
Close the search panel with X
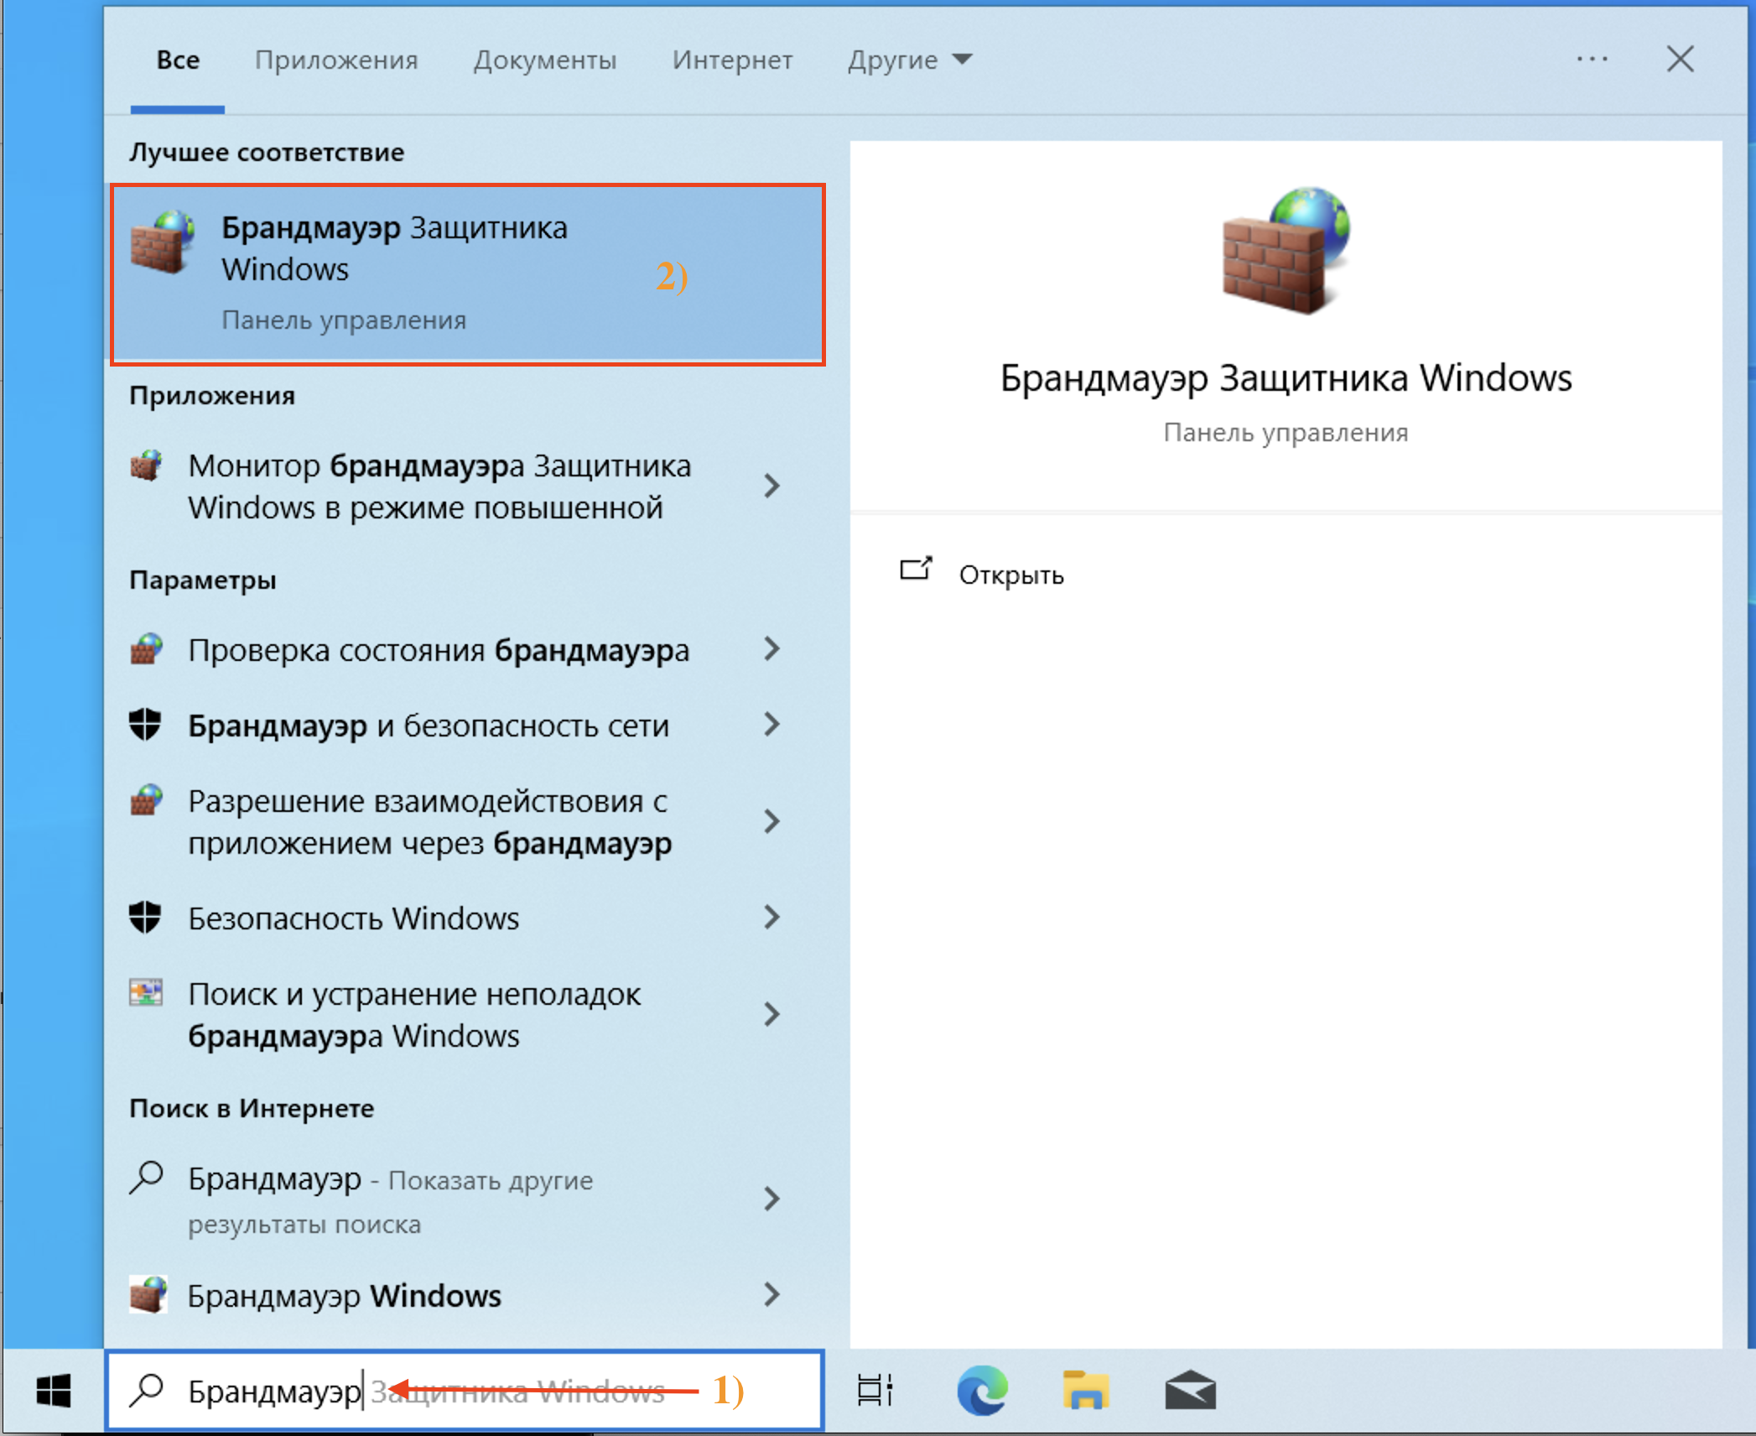(1680, 59)
